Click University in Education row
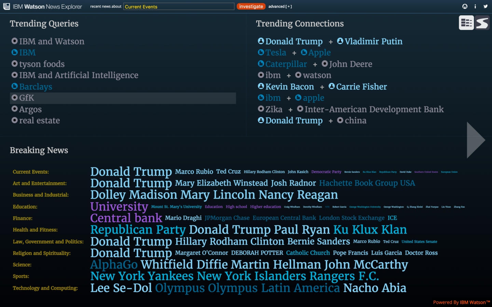 pos(119,207)
